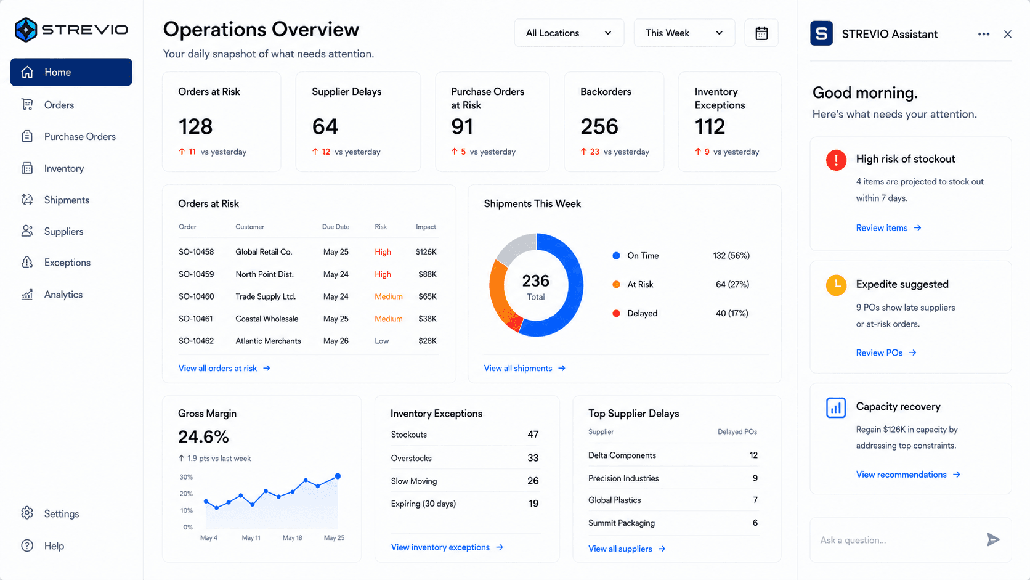Click the Stockouts exception row
Viewport: 1030px width, 580px height.
[x=464, y=435]
